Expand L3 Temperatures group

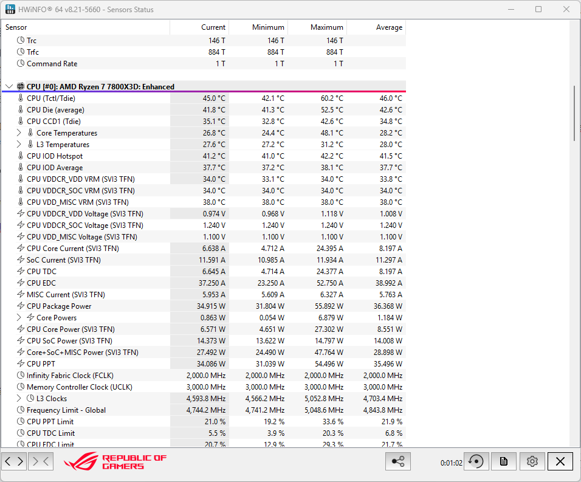click(19, 144)
